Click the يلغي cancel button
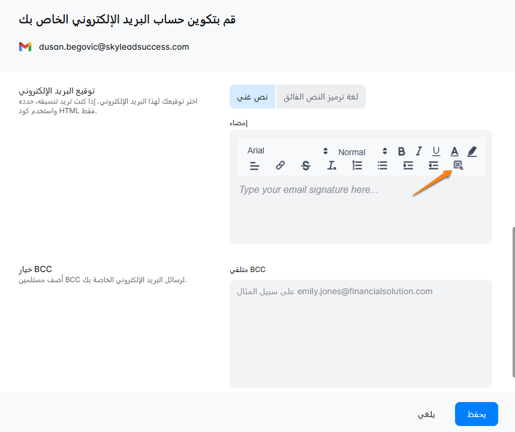The width and height of the screenshot is (515, 432). (x=426, y=414)
